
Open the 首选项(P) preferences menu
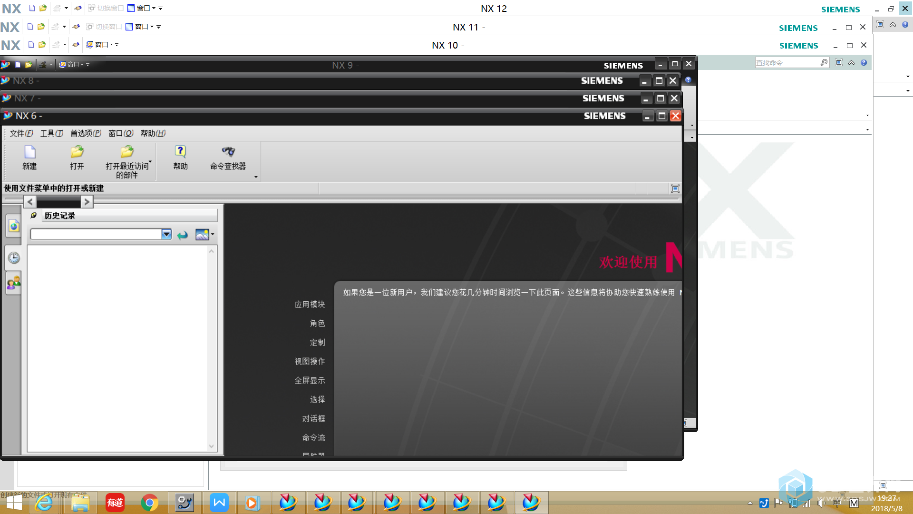coord(86,133)
